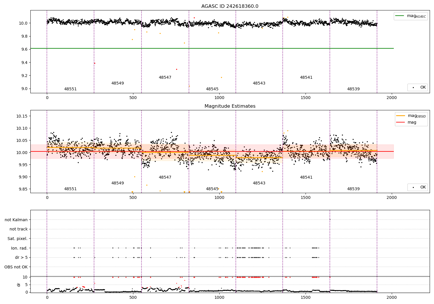
Task: Click the 1500 x-tick of Magnitude Estimates plot
Action: pos(306,198)
